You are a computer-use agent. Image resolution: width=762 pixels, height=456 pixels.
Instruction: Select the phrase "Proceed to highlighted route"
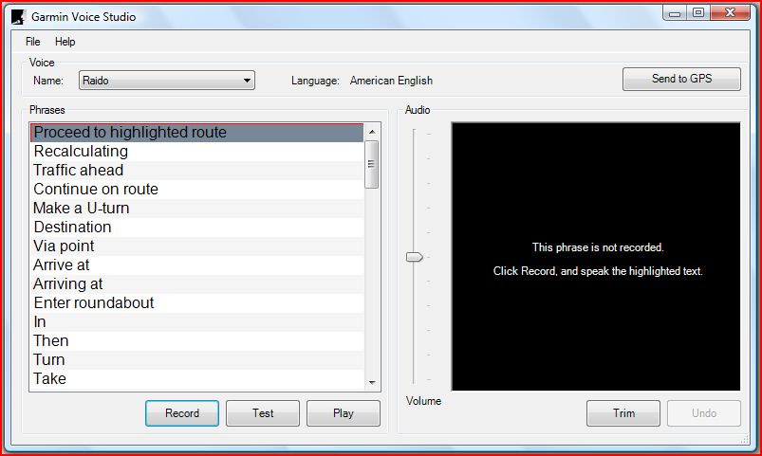tap(196, 133)
